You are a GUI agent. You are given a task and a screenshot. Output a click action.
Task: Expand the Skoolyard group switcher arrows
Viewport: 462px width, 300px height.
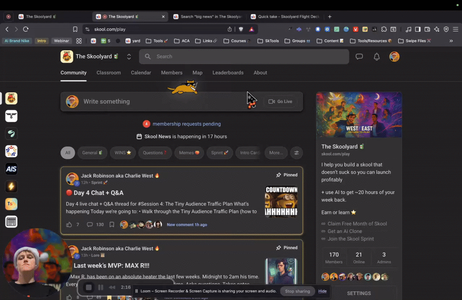point(129,56)
